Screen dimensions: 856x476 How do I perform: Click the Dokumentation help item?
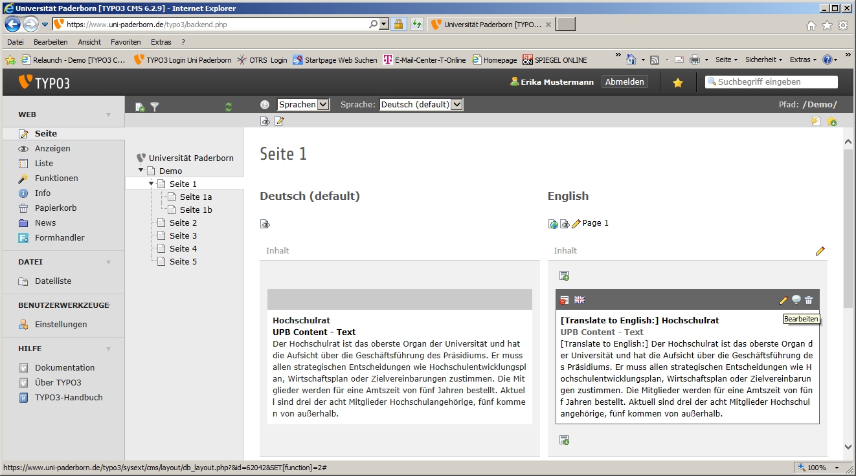pos(63,368)
